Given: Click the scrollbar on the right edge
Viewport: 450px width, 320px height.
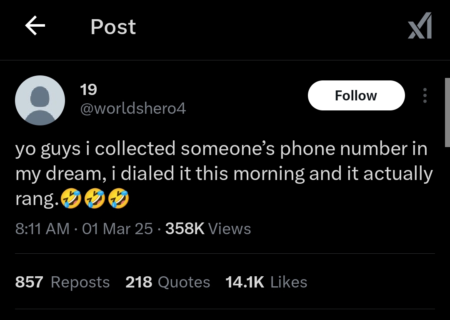Looking at the screenshot, I should coord(447,112).
